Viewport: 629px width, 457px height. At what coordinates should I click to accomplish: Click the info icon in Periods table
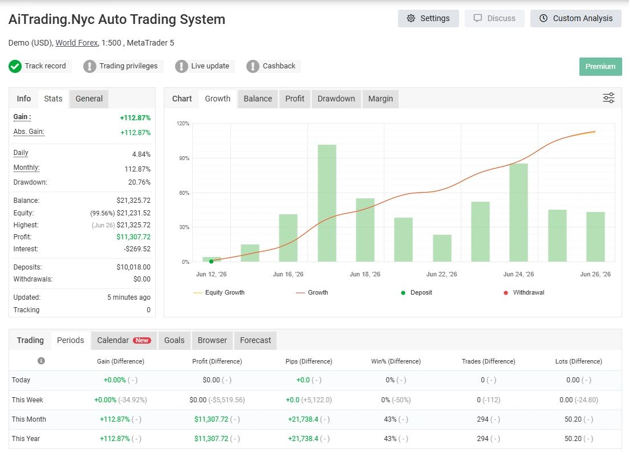41,361
